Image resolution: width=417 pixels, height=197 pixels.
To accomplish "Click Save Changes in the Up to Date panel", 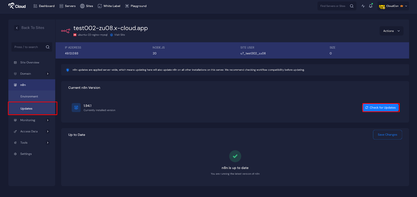I will pyautogui.click(x=387, y=135).
